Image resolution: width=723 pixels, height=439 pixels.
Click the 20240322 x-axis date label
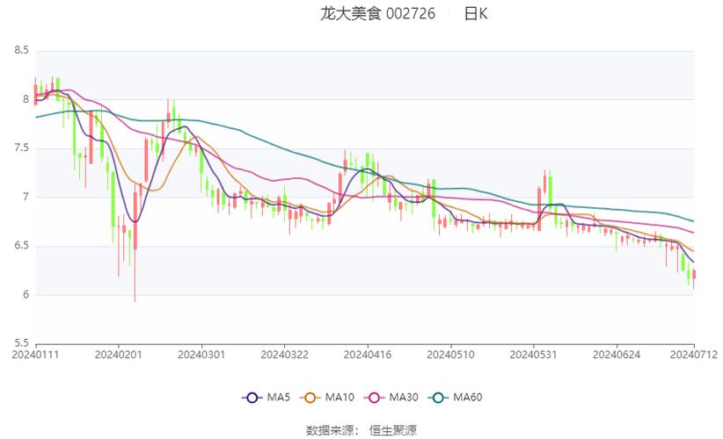click(284, 355)
